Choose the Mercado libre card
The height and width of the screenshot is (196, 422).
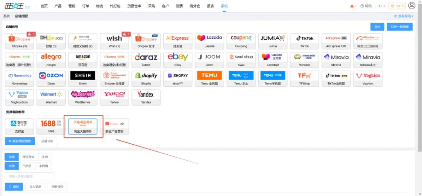[305, 60]
